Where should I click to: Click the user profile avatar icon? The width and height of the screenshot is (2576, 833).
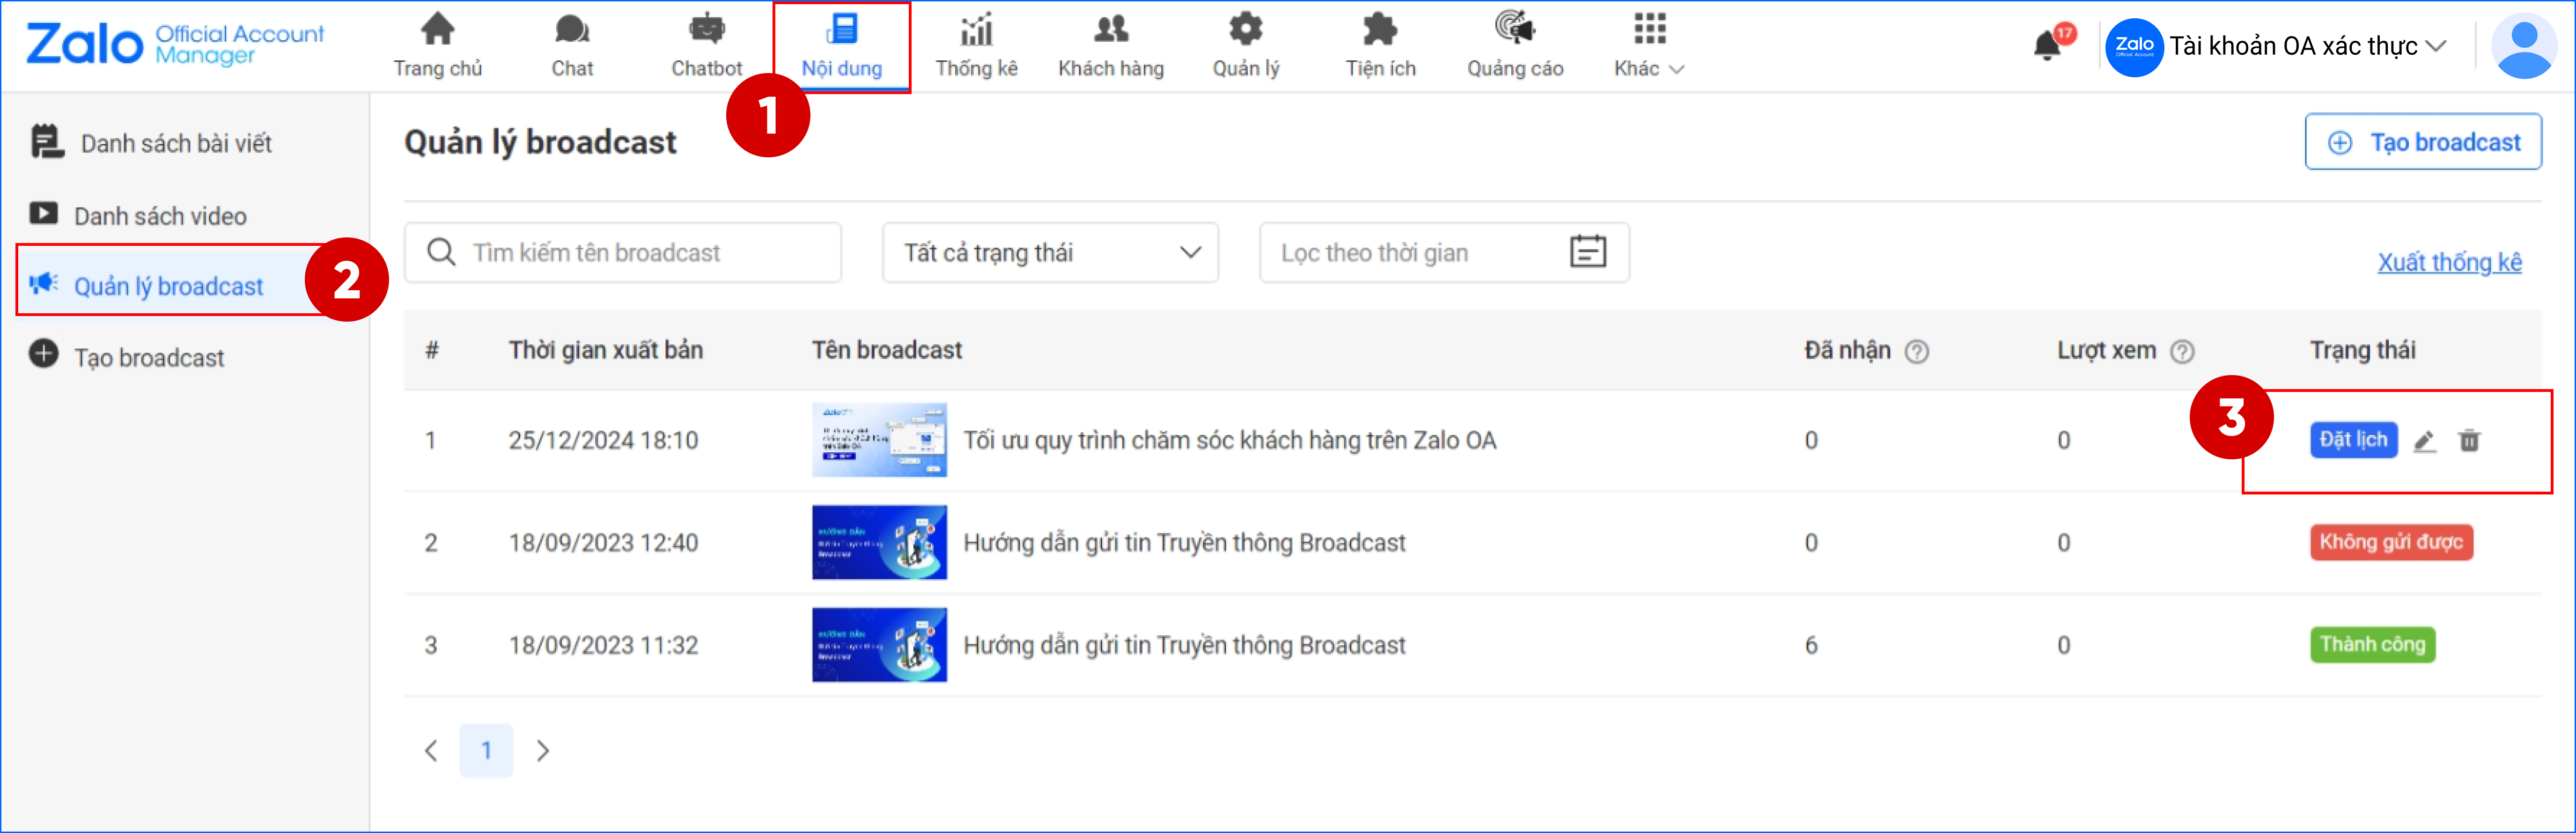pyautogui.click(x=2523, y=46)
